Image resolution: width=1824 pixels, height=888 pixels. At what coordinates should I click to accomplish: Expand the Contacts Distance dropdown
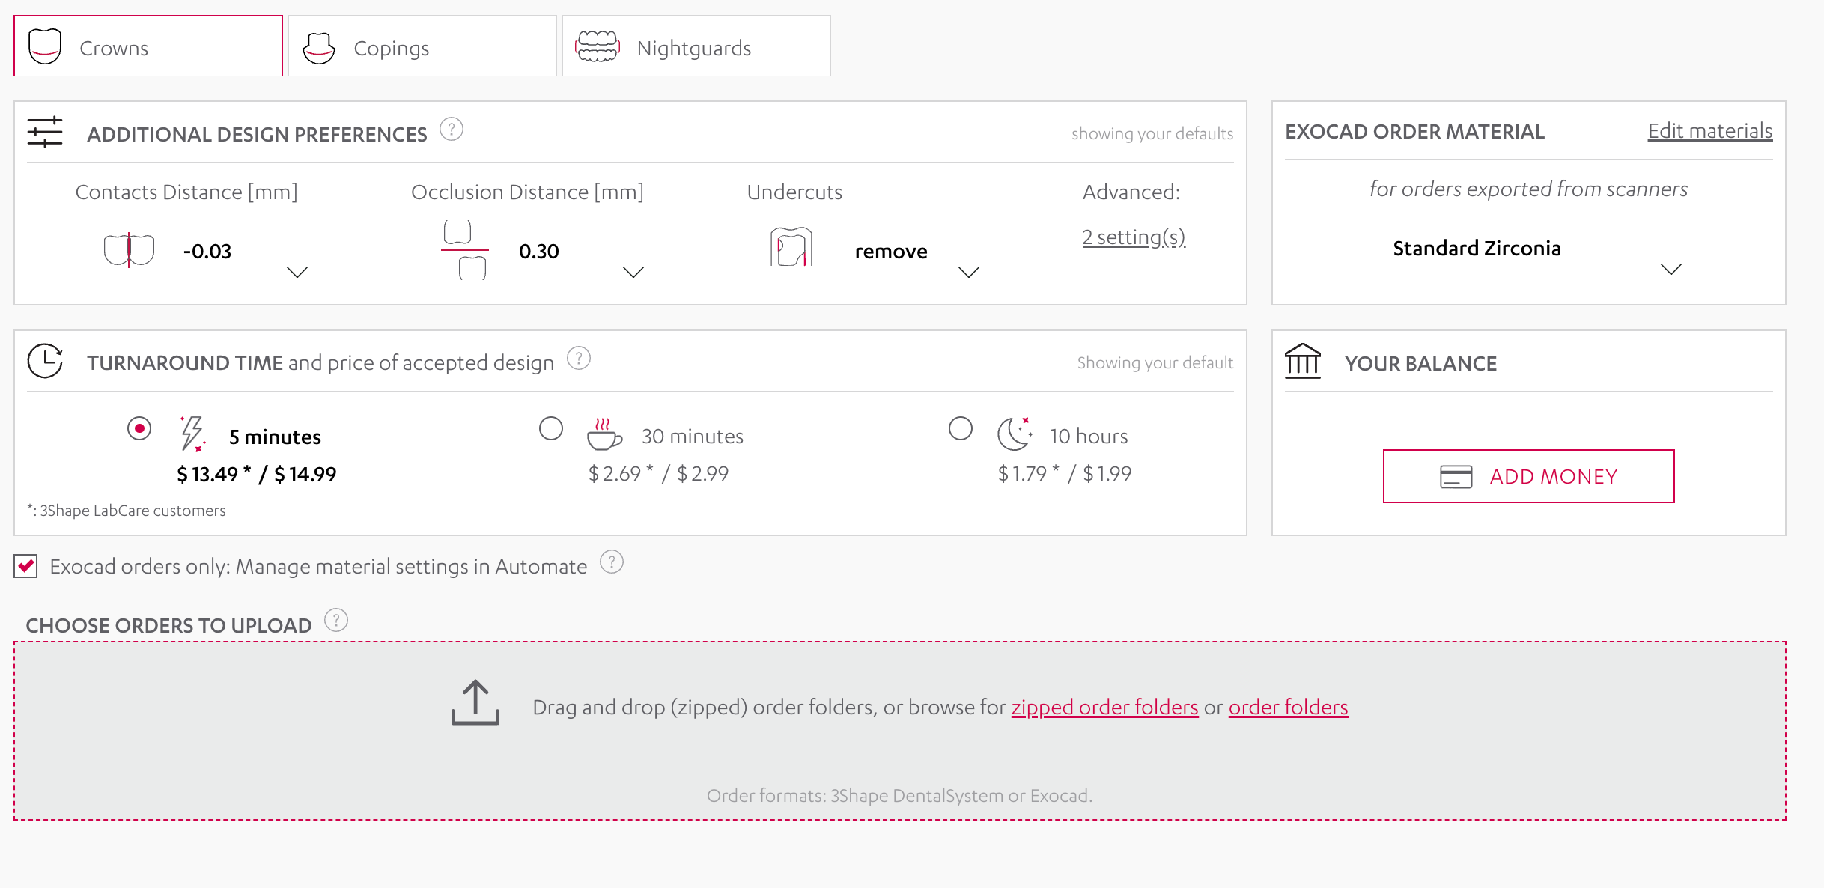297,273
